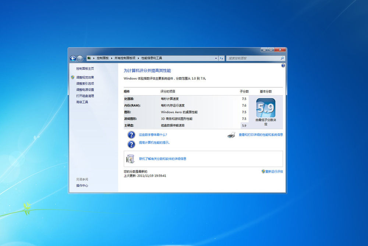
Task: Open 提高计算机性能的提示 link
Action: coord(154,142)
